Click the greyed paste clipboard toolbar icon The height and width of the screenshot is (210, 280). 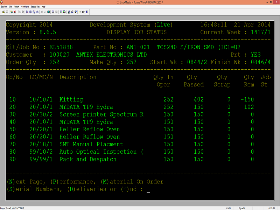[23, 12]
